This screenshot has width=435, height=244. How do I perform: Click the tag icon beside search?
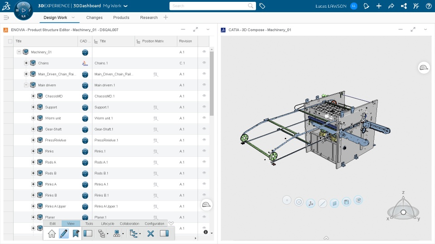(x=262, y=6)
